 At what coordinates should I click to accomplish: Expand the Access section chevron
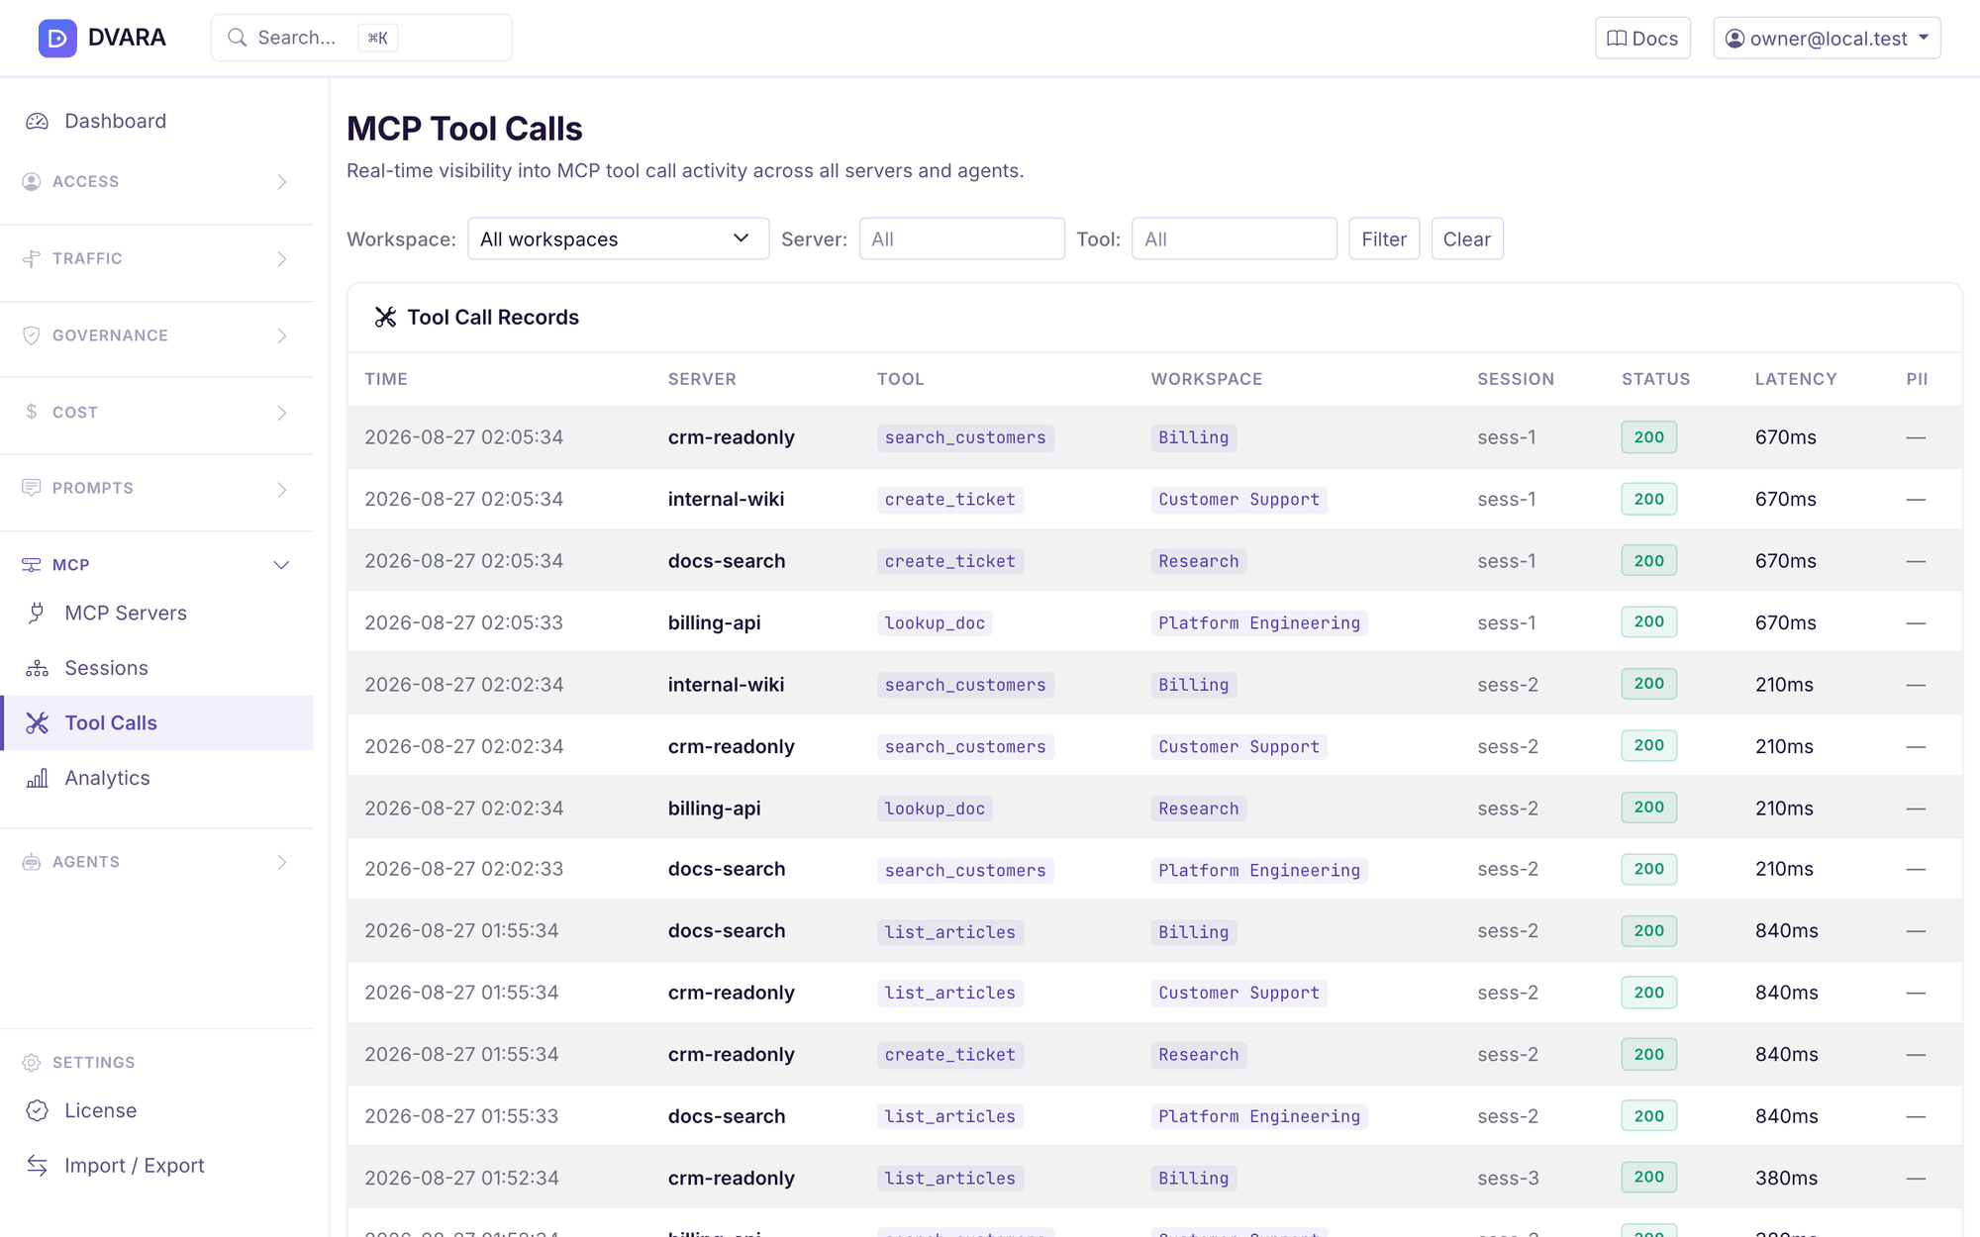click(282, 182)
